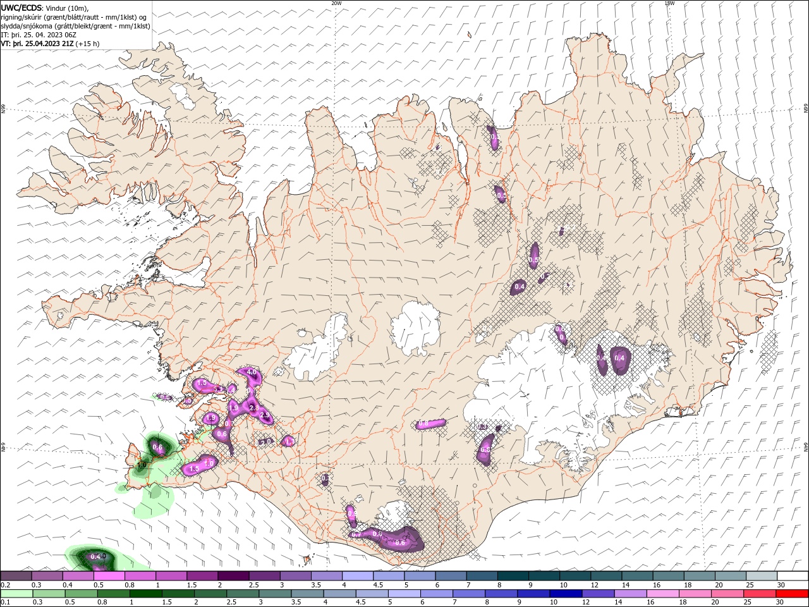Click the dark green swatch between 1 and 1.5
Viewport: 809px width, 607px height.
[146, 594]
